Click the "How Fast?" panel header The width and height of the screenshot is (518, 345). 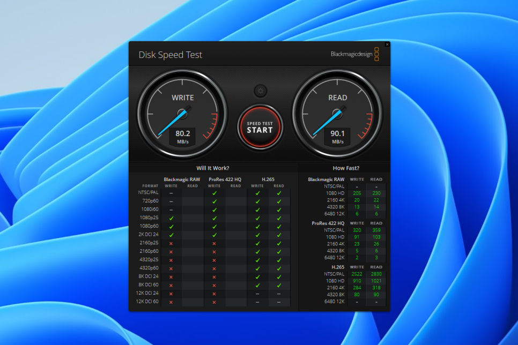coord(346,168)
